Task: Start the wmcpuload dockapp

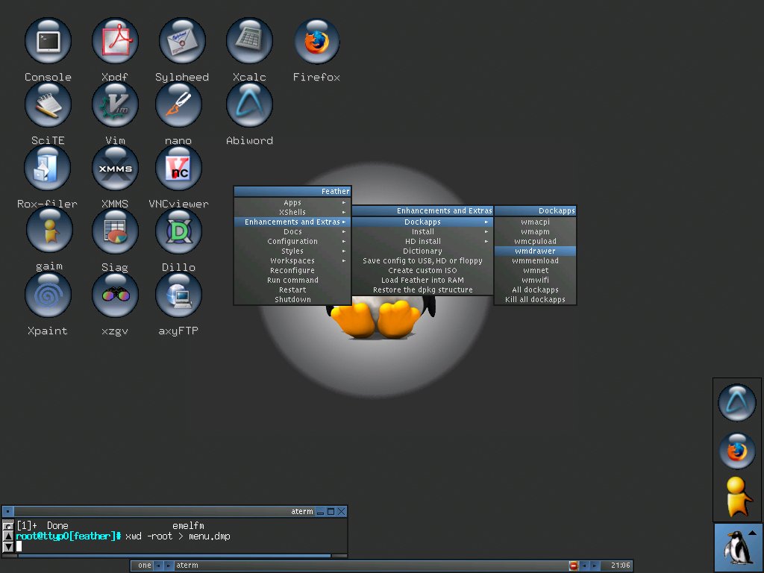Action: (x=535, y=241)
